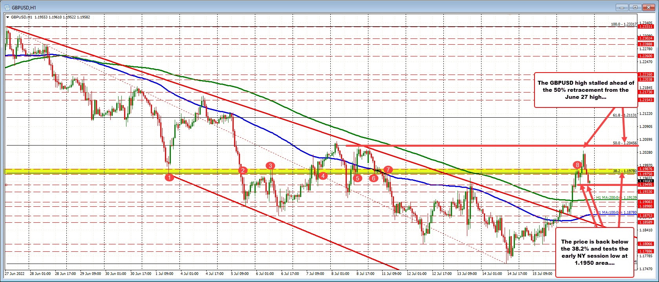Click the '13 Jul 09:00' label on time axis
The height and width of the screenshot is (282, 659).
click(467, 273)
